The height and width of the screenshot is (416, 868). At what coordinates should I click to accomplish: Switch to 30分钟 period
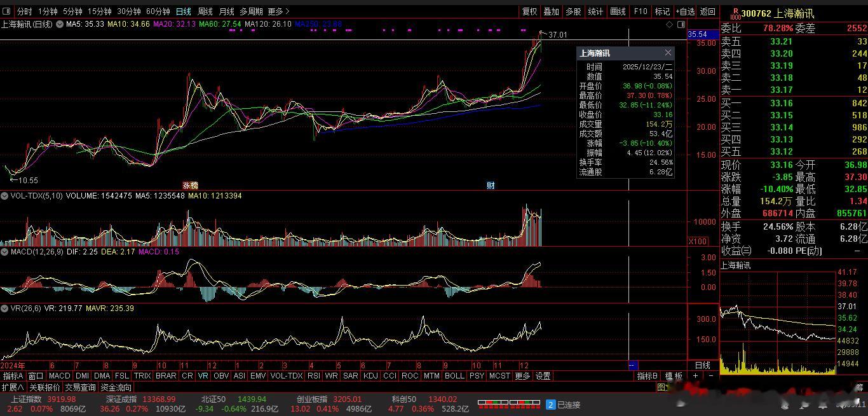tap(129, 11)
